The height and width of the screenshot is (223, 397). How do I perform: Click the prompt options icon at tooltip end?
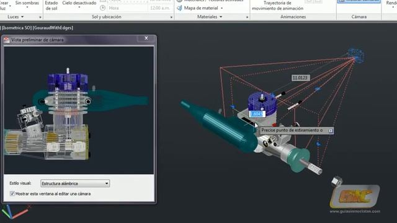(x=331, y=131)
